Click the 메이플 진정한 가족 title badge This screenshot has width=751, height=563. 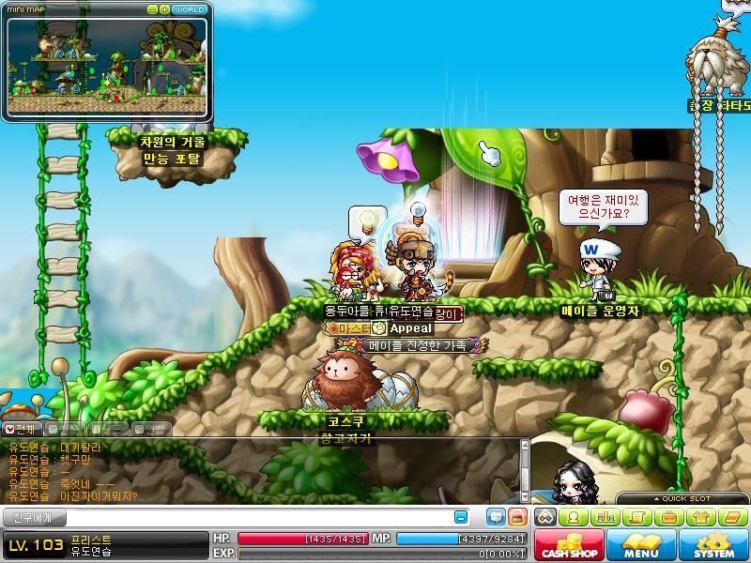[x=412, y=345]
